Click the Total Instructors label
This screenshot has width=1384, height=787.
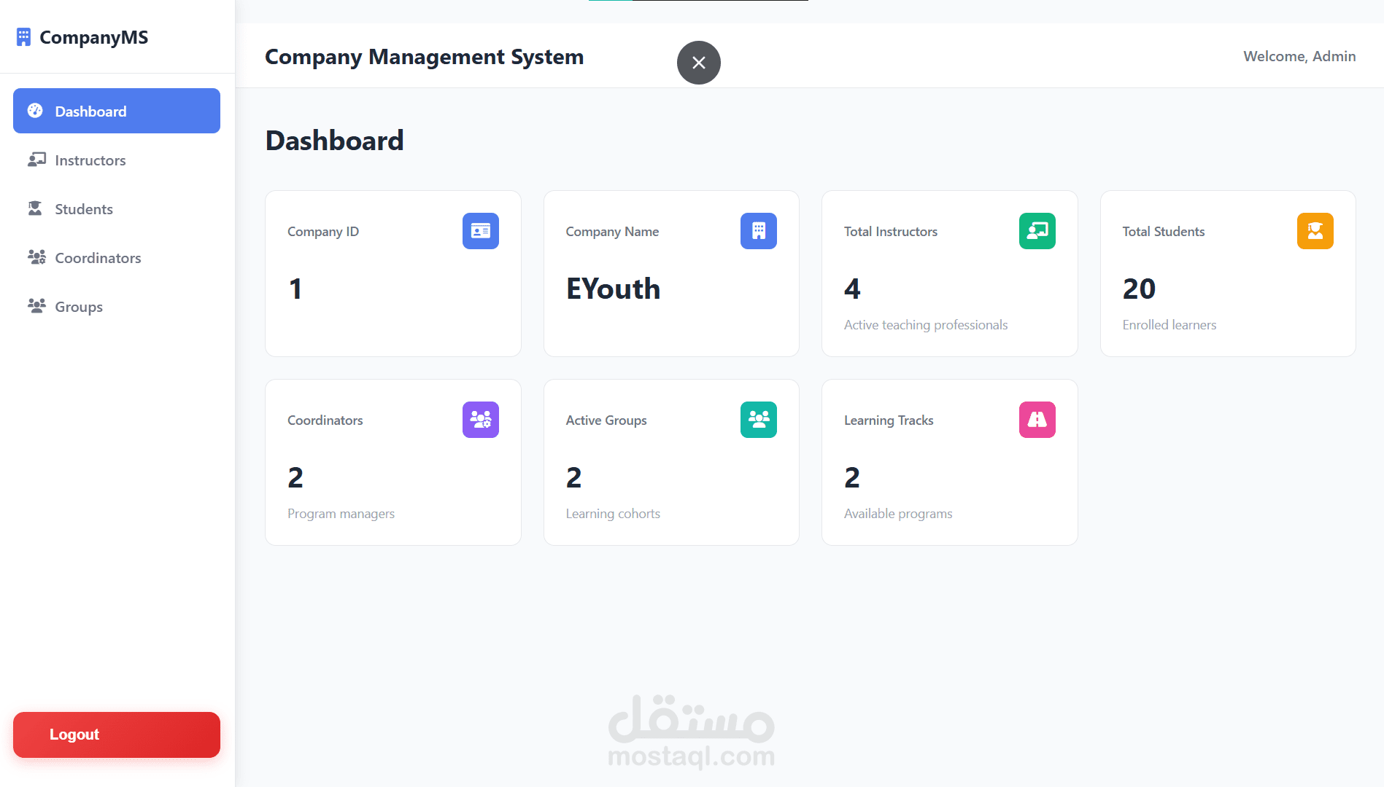click(x=891, y=231)
